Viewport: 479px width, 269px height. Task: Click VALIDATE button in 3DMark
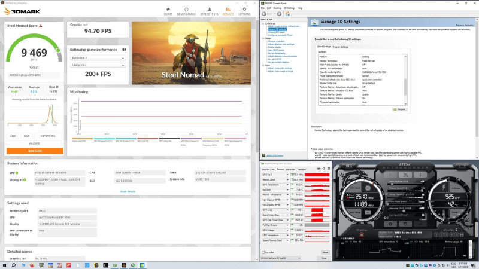[x=34, y=143]
